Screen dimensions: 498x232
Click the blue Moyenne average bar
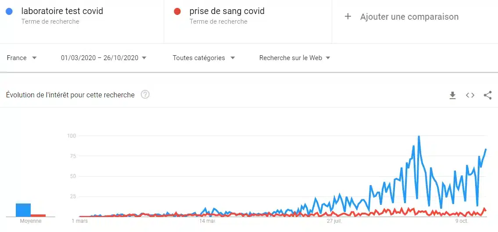23,210
